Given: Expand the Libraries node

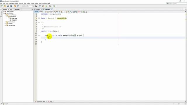Looking at the screenshot, I should pos(5,24).
